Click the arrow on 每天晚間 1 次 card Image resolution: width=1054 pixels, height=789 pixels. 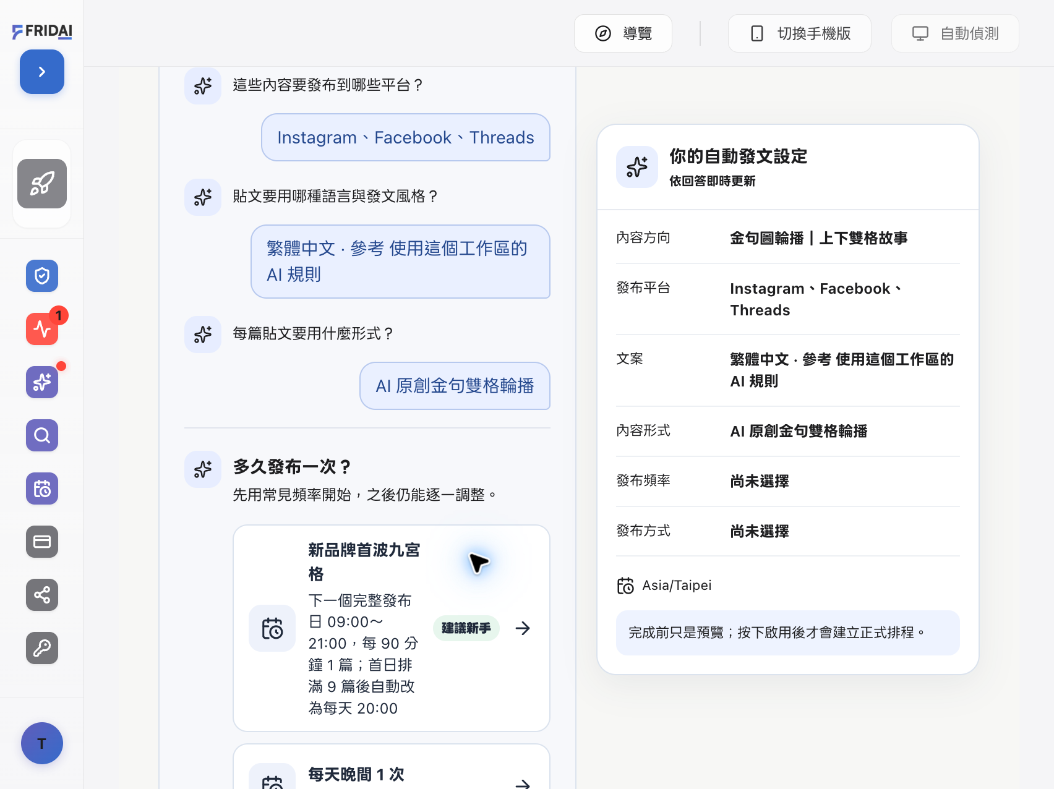point(523,784)
